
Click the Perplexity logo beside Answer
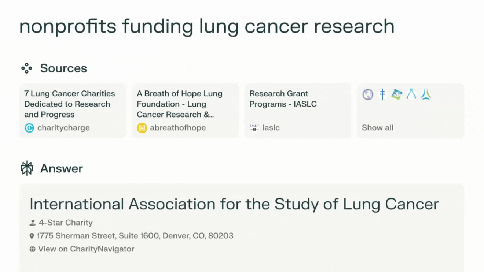pos(27,168)
